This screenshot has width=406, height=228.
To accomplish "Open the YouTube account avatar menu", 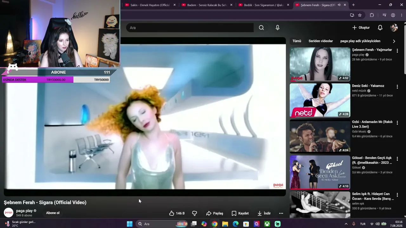I will [394, 28].
